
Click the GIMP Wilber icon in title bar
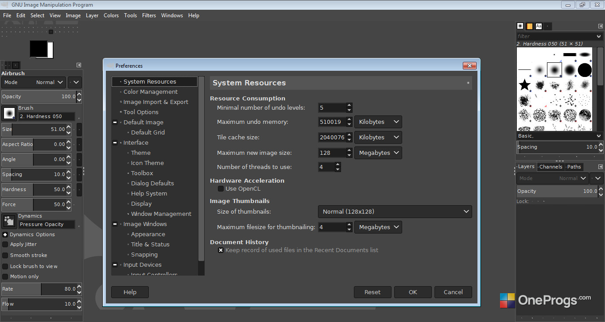click(x=5, y=5)
